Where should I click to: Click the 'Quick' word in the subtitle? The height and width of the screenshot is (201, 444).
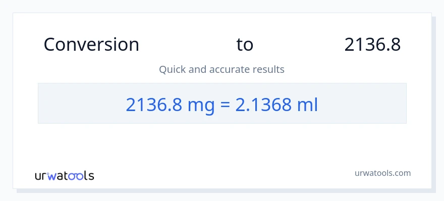172,69
